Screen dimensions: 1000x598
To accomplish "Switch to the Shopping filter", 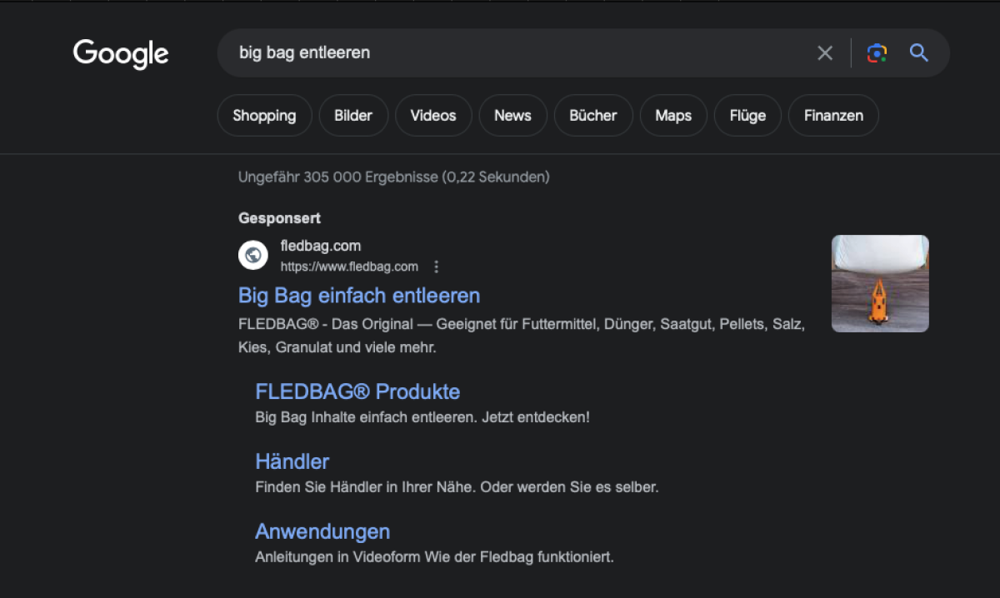I will tap(264, 116).
